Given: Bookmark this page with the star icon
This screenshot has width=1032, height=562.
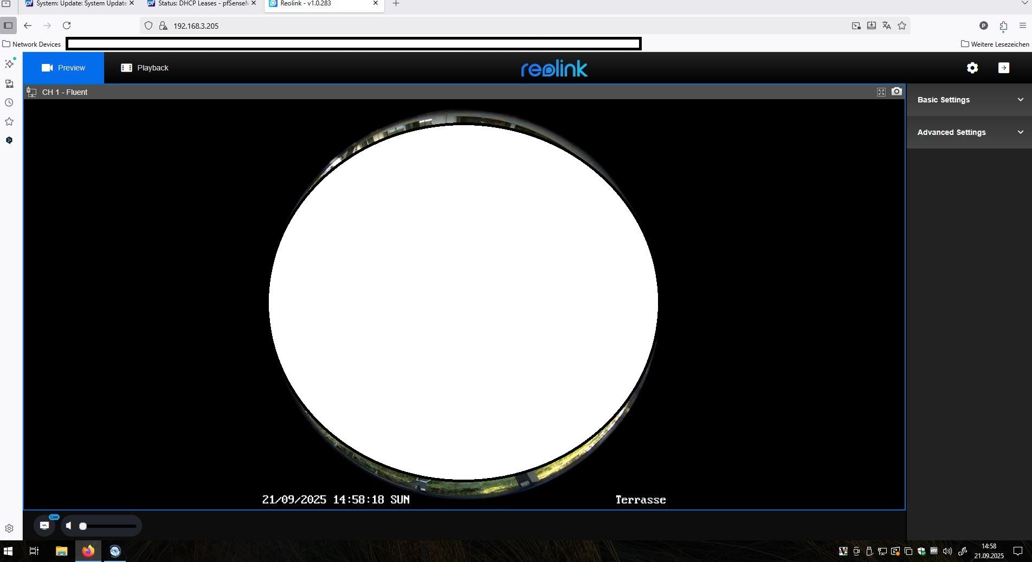Looking at the screenshot, I should coord(902,25).
